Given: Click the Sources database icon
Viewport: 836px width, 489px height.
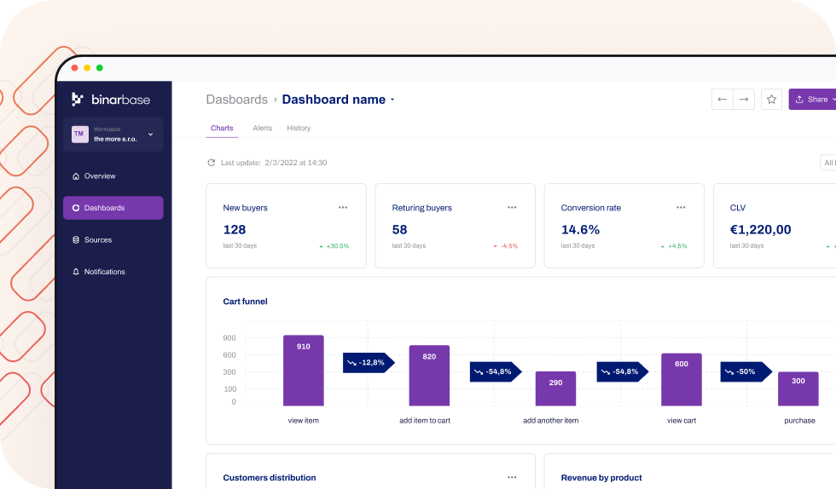Looking at the screenshot, I should 76,239.
